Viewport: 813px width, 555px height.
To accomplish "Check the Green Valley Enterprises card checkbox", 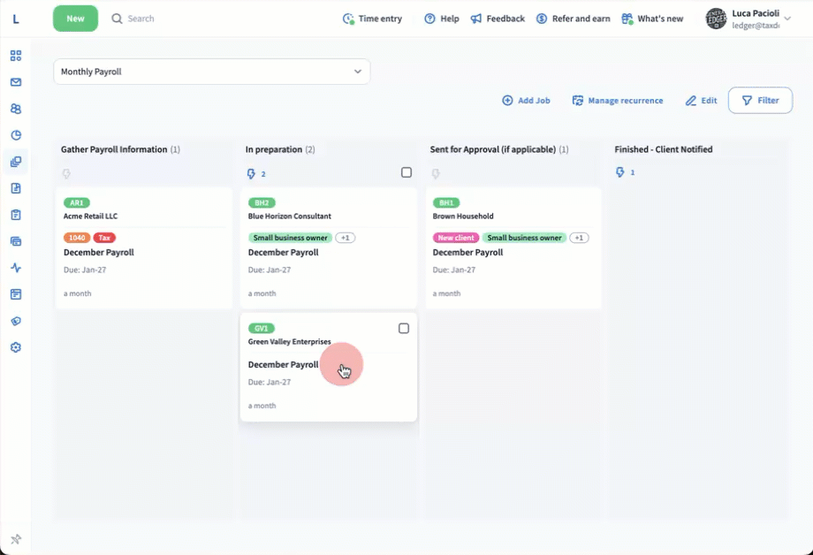I will (x=404, y=328).
